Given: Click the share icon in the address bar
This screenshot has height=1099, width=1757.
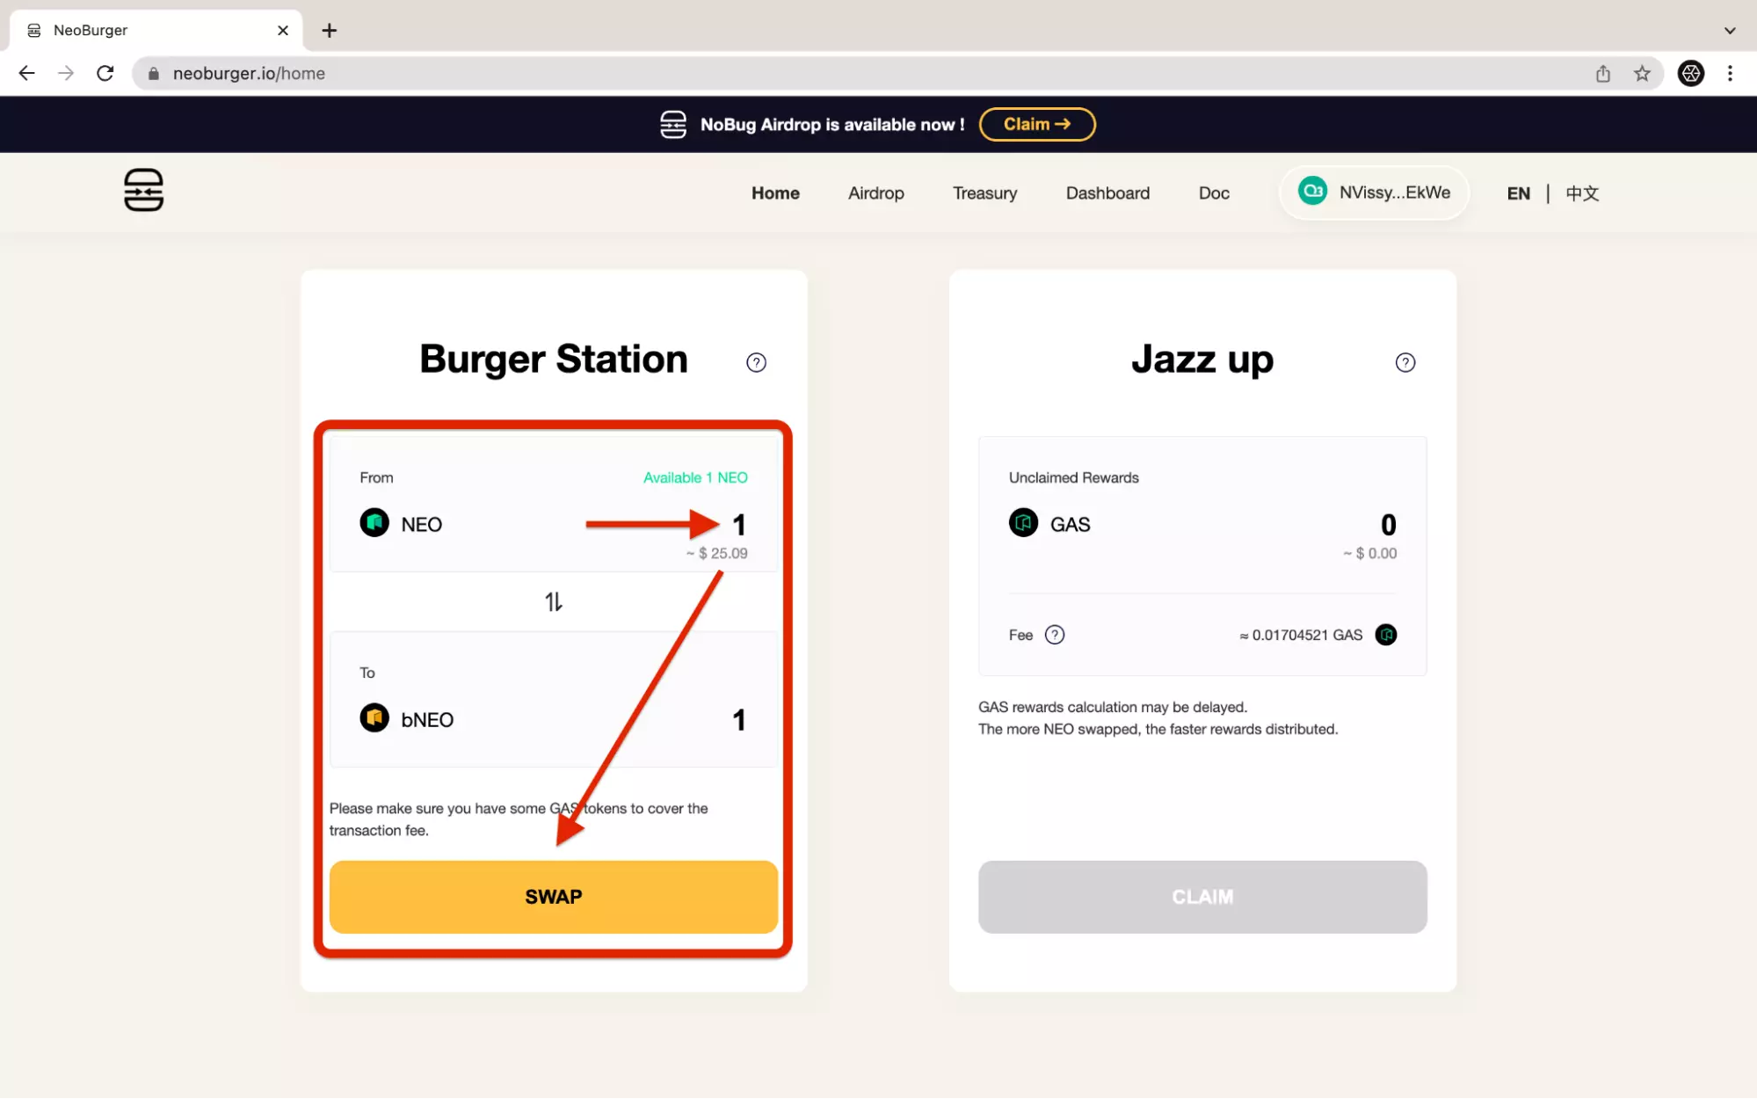Looking at the screenshot, I should pyautogui.click(x=1603, y=74).
